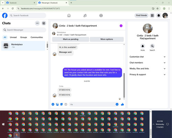Open Chrome three-dot menu

click(169, 9)
